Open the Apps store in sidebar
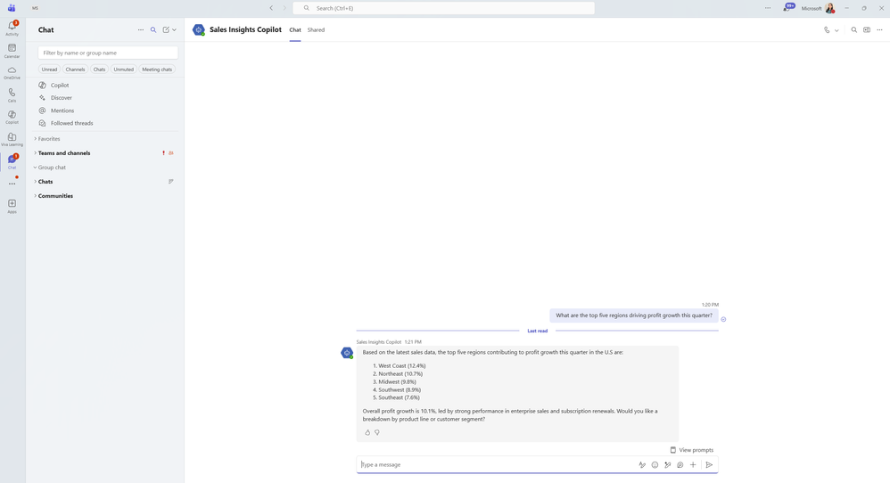Screen dimensions: 890x483 tap(12, 206)
